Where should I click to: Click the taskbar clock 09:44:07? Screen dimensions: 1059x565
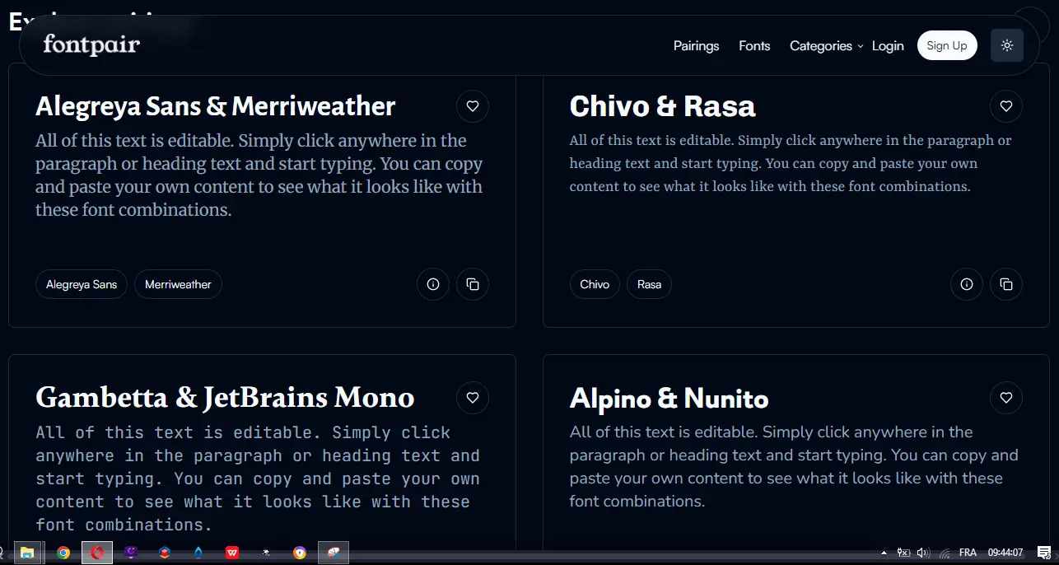(x=1005, y=553)
